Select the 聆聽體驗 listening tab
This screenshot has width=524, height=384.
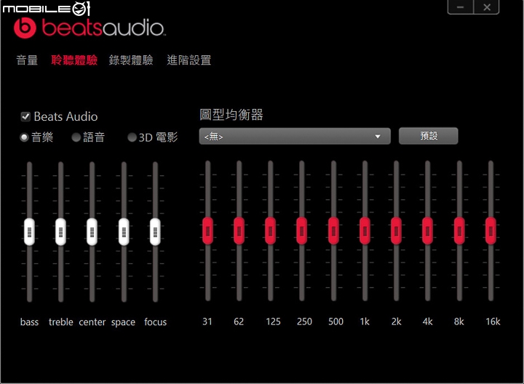coord(74,60)
